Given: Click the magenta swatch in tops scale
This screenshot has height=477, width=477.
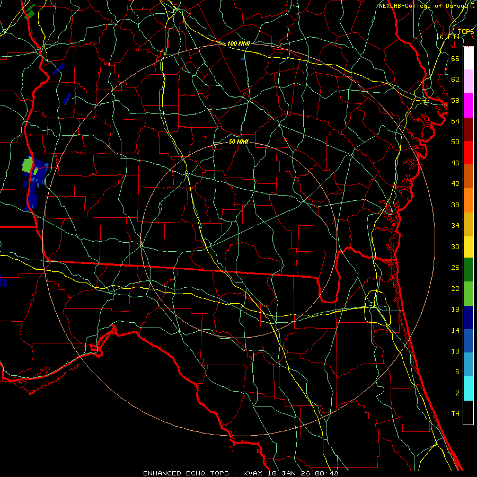Looking at the screenshot, I should point(468,105).
